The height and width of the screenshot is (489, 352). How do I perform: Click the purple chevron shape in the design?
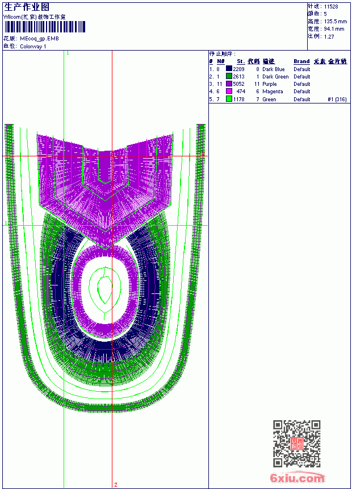[x=105, y=187]
